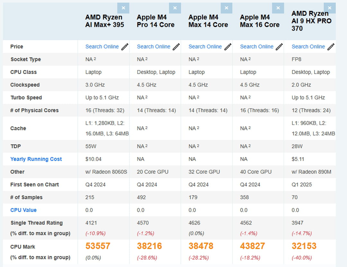Click the AMD Ryzen AI Max+ 395 heading
This screenshot has width=347, height=267.
tap(104, 21)
